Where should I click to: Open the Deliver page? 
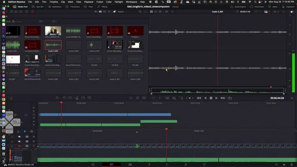pos(204,164)
